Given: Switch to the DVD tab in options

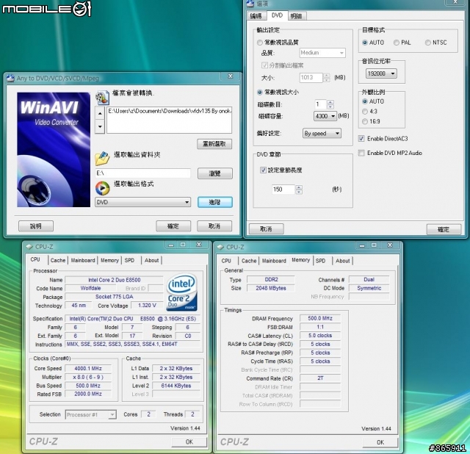Looking at the screenshot, I should (277, 15).
